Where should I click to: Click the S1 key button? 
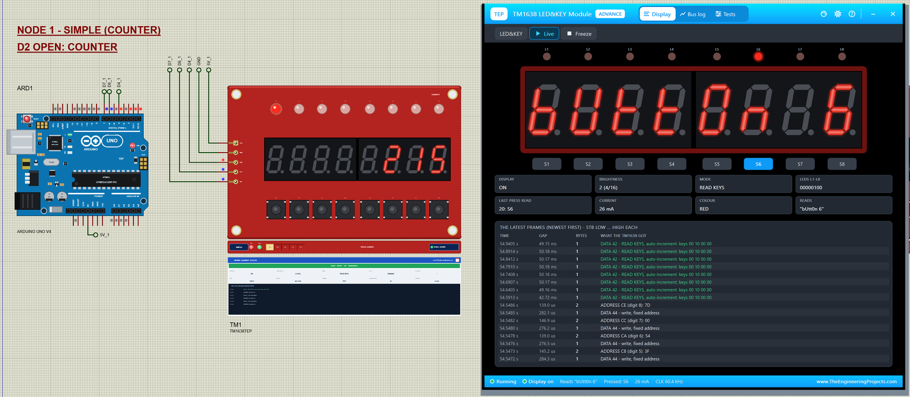tap(547, 164)
